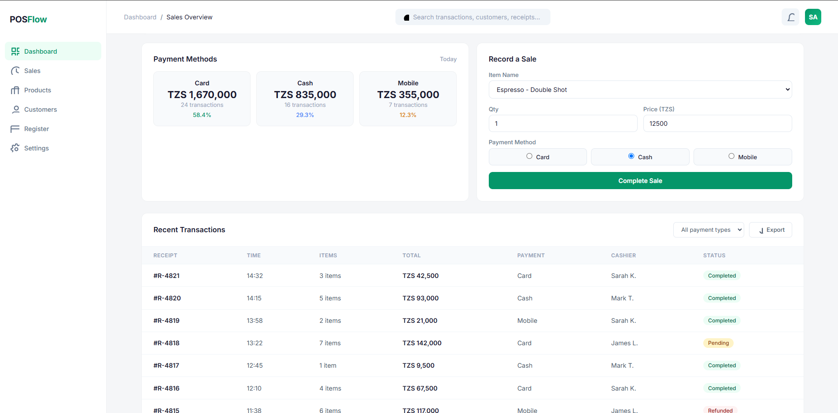Click the Complete Sale button
The width and height of the screenshot is (838, 413).
click(x=640, y=181)
